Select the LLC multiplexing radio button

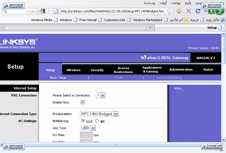point(83,121)
